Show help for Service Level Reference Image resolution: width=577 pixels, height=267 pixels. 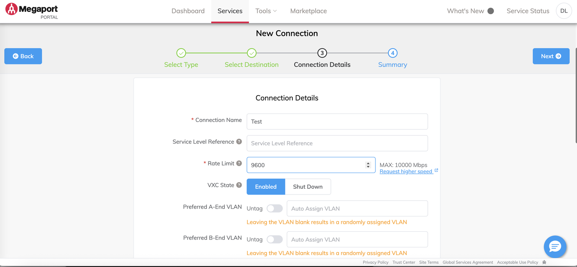point(239,142)
